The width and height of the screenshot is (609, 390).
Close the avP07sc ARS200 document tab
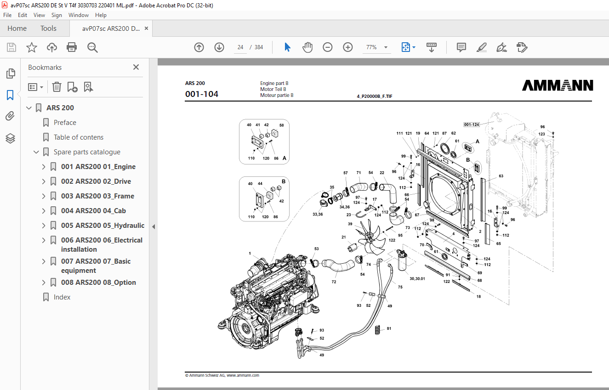[147, 28]
